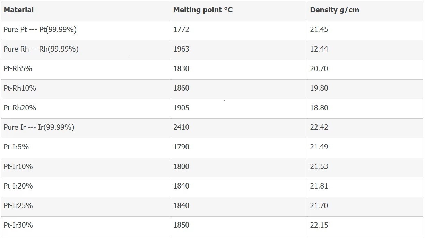Select the density value 12.44
425x238 pixels.
click(x=319, y=49)
